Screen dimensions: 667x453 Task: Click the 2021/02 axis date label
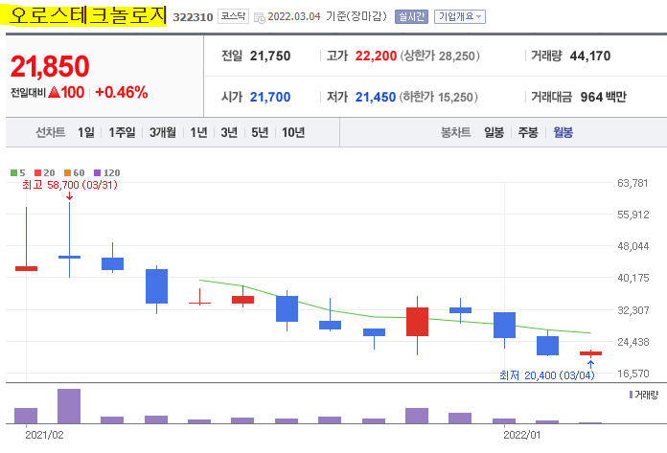click(x=44, y=435)
